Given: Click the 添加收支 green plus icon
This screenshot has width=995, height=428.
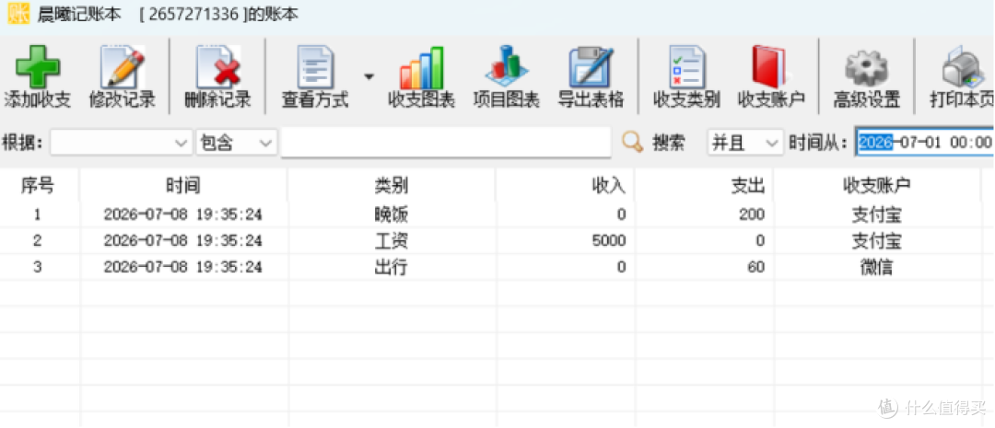Looking at the screenshot, I should tap(38, 68).
